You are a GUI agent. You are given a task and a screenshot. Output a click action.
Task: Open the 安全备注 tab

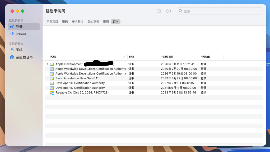point(77,22)
